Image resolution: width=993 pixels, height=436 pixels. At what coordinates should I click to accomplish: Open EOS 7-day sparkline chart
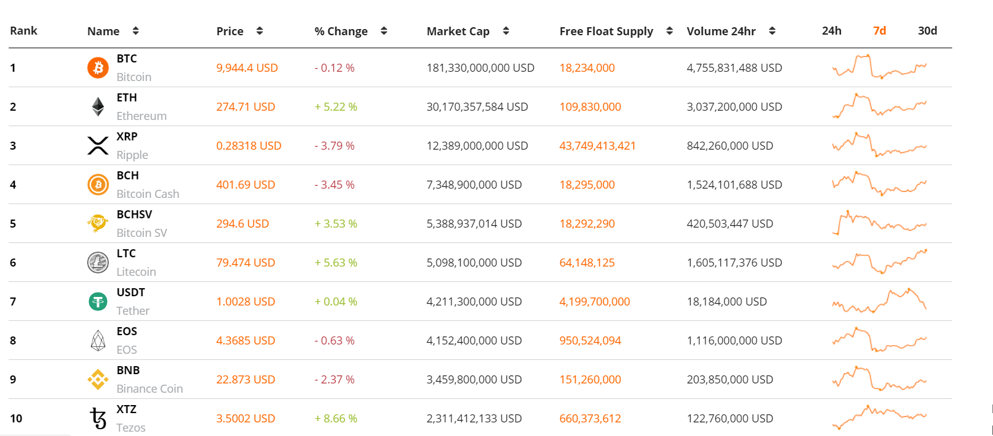[879, 340]
